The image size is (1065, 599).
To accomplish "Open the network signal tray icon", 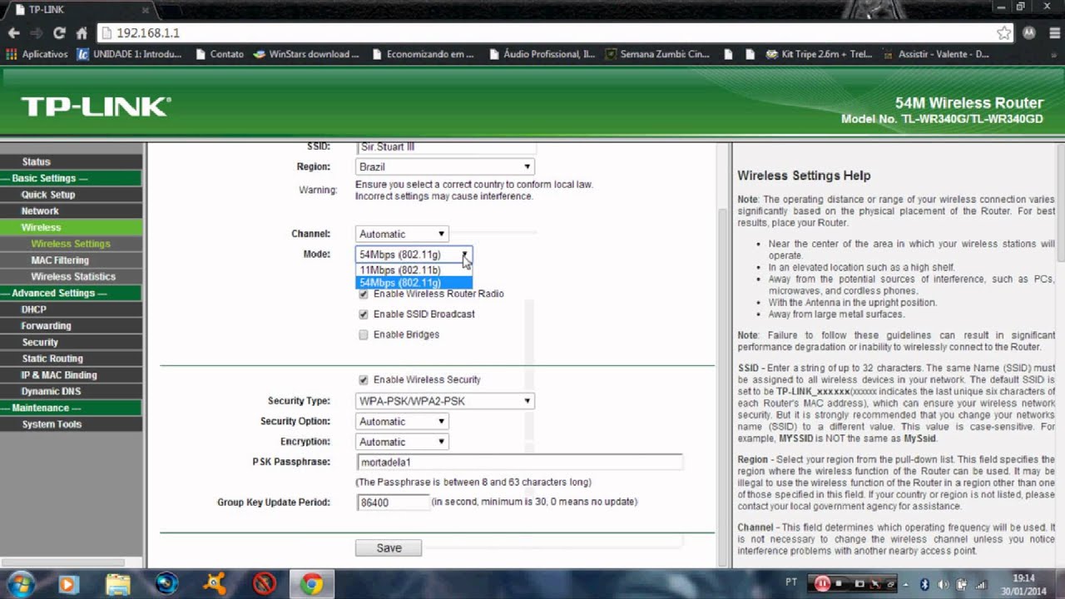I will pos(981,584).
